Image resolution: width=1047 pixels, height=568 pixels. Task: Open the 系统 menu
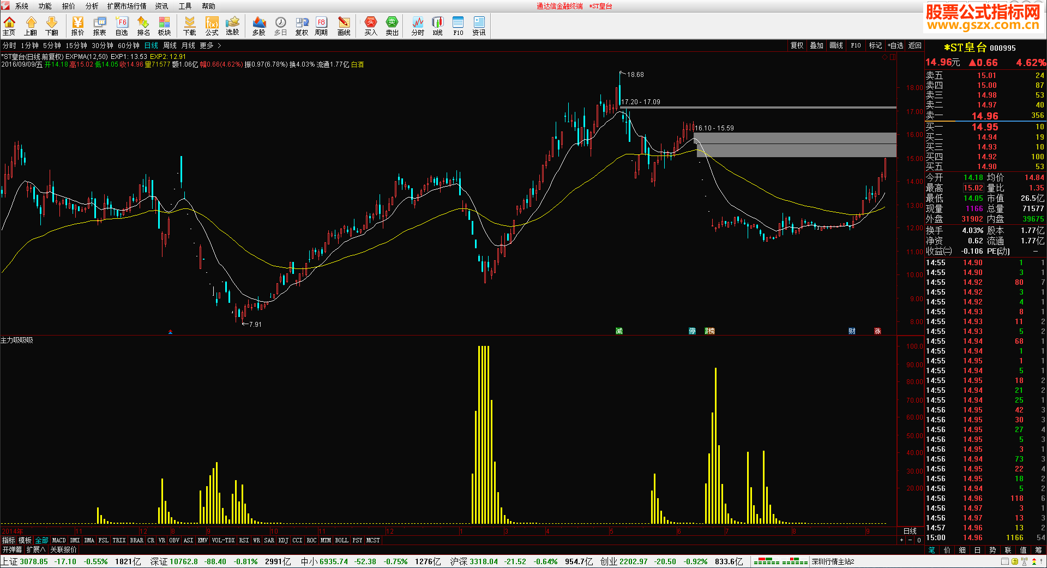pos(22,6)
